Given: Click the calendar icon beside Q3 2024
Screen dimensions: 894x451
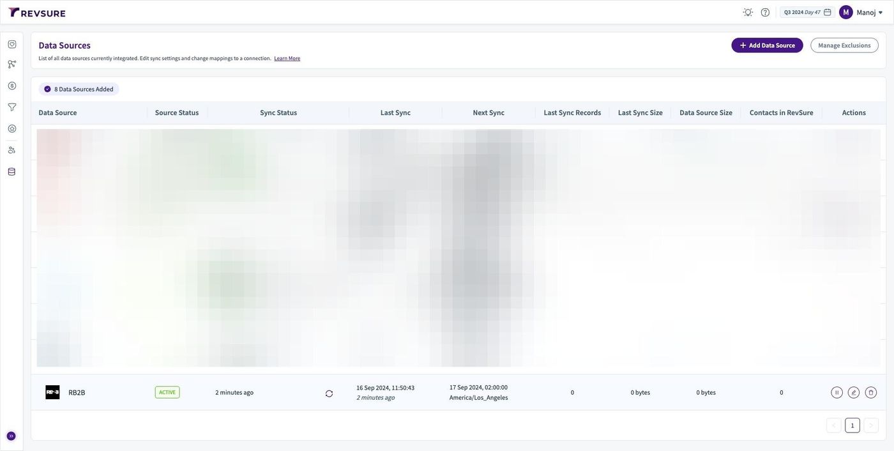Looking at the screenshot, I should 828,12.
